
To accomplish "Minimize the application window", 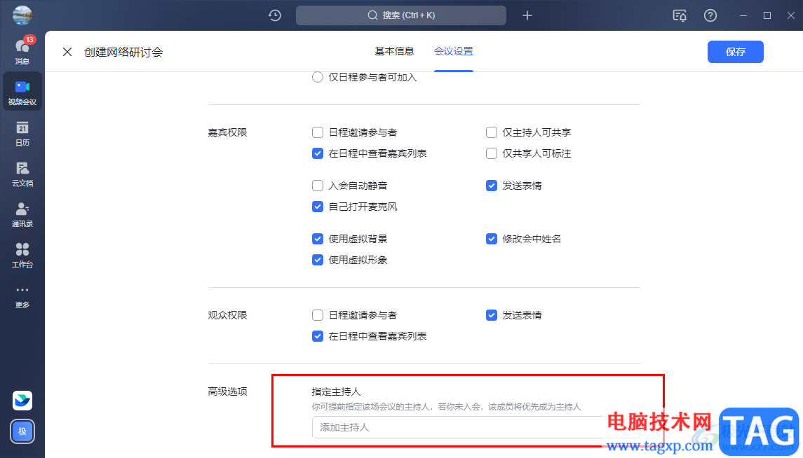I will 743,15.
